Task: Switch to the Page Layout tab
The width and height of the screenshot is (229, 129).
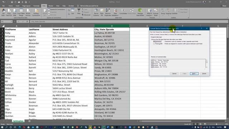Action: [26, 6]
